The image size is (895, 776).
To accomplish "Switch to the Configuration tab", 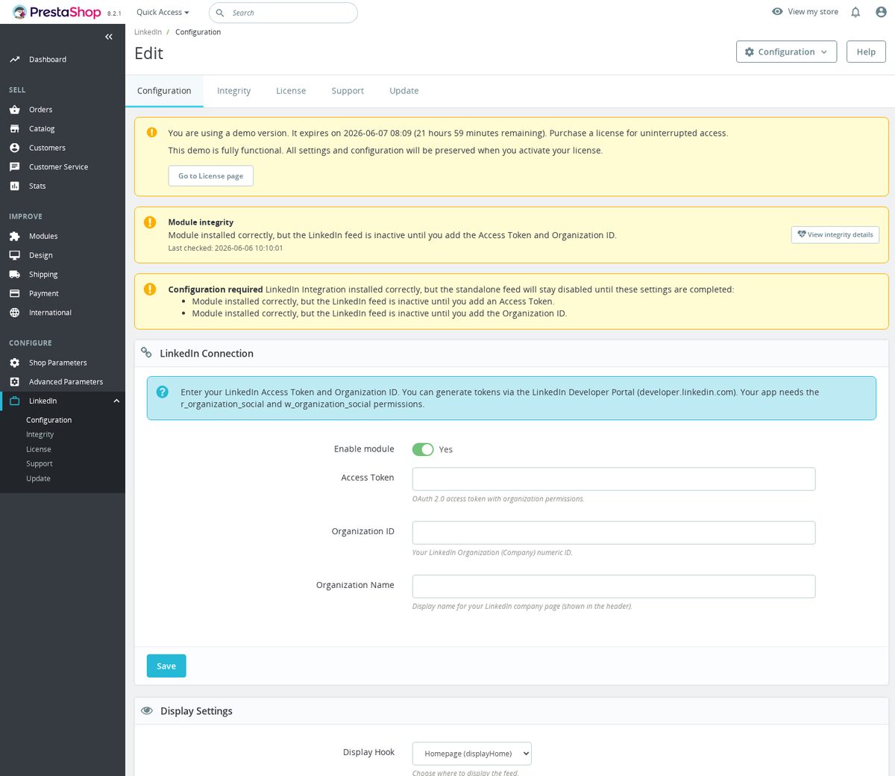I will (x=164, y=91).
